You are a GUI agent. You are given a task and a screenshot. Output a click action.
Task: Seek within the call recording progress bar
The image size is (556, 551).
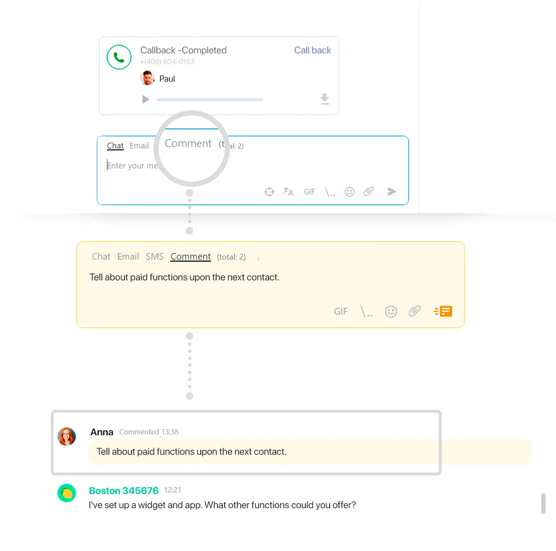(x=210, y=100)
